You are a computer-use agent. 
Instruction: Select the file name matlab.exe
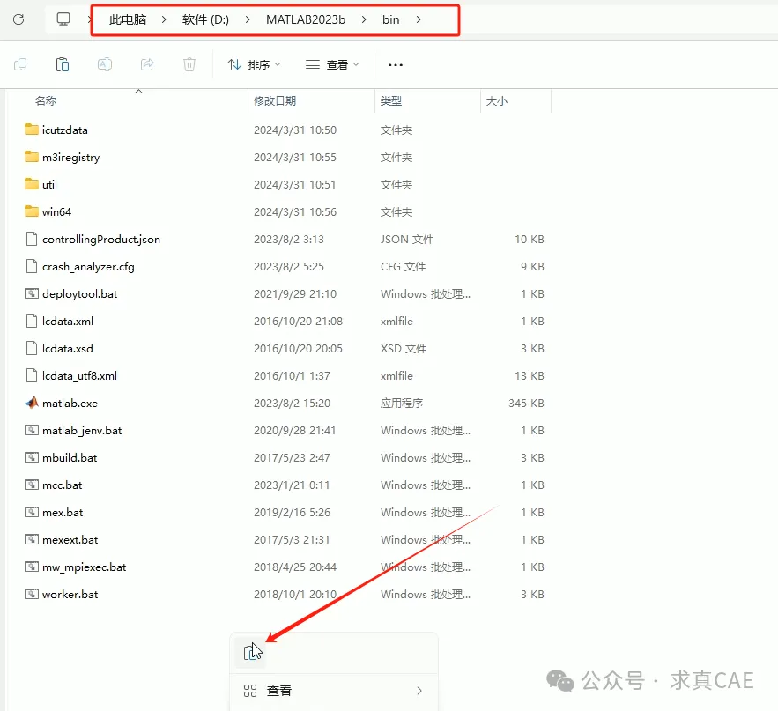click(x=70, y=403)
